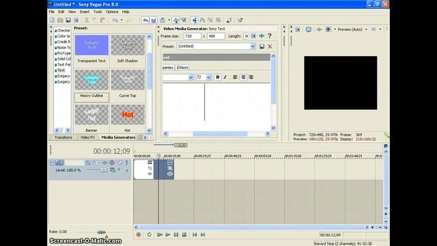This screenshot has width=437, height=246.
Task: Select the Credit Roll generator in the list
Action: 63,42
